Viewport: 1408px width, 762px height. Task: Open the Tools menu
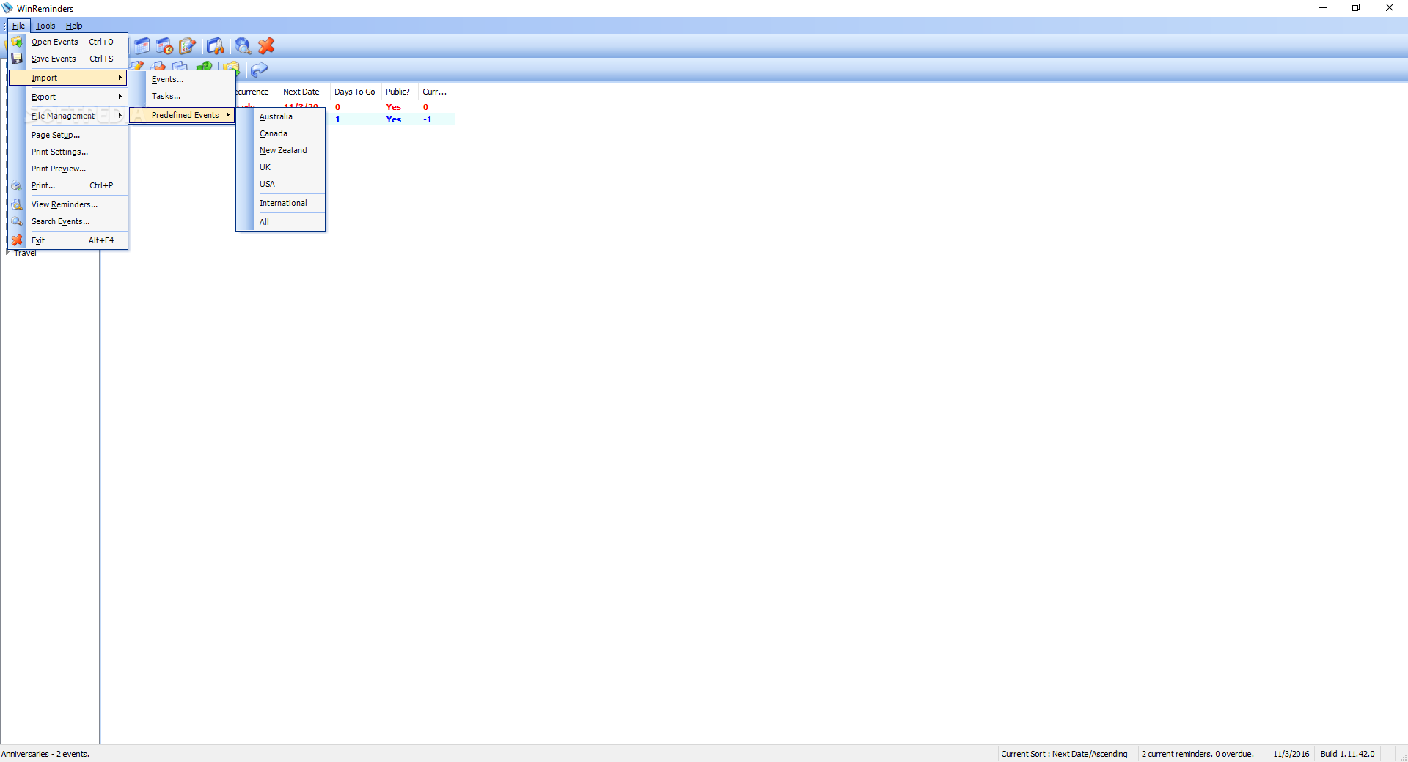tap(45, 26)
